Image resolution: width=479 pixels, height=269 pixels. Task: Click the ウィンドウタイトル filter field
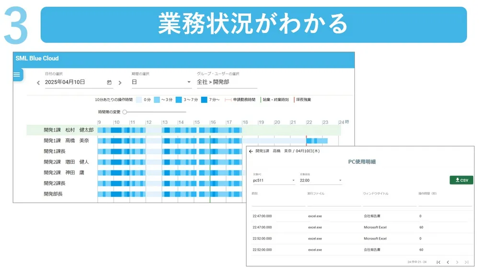pos(388,202)
